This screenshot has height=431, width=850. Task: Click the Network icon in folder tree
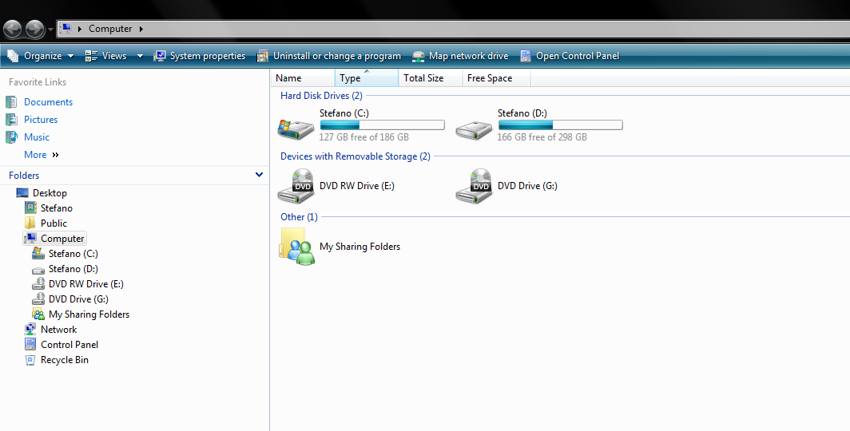tap(30, 329)
